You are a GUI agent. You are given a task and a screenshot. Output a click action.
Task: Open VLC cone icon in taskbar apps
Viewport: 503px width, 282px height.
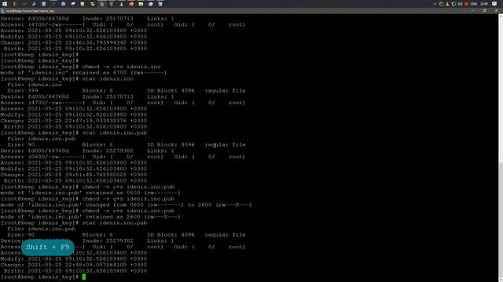click(121, 4)
